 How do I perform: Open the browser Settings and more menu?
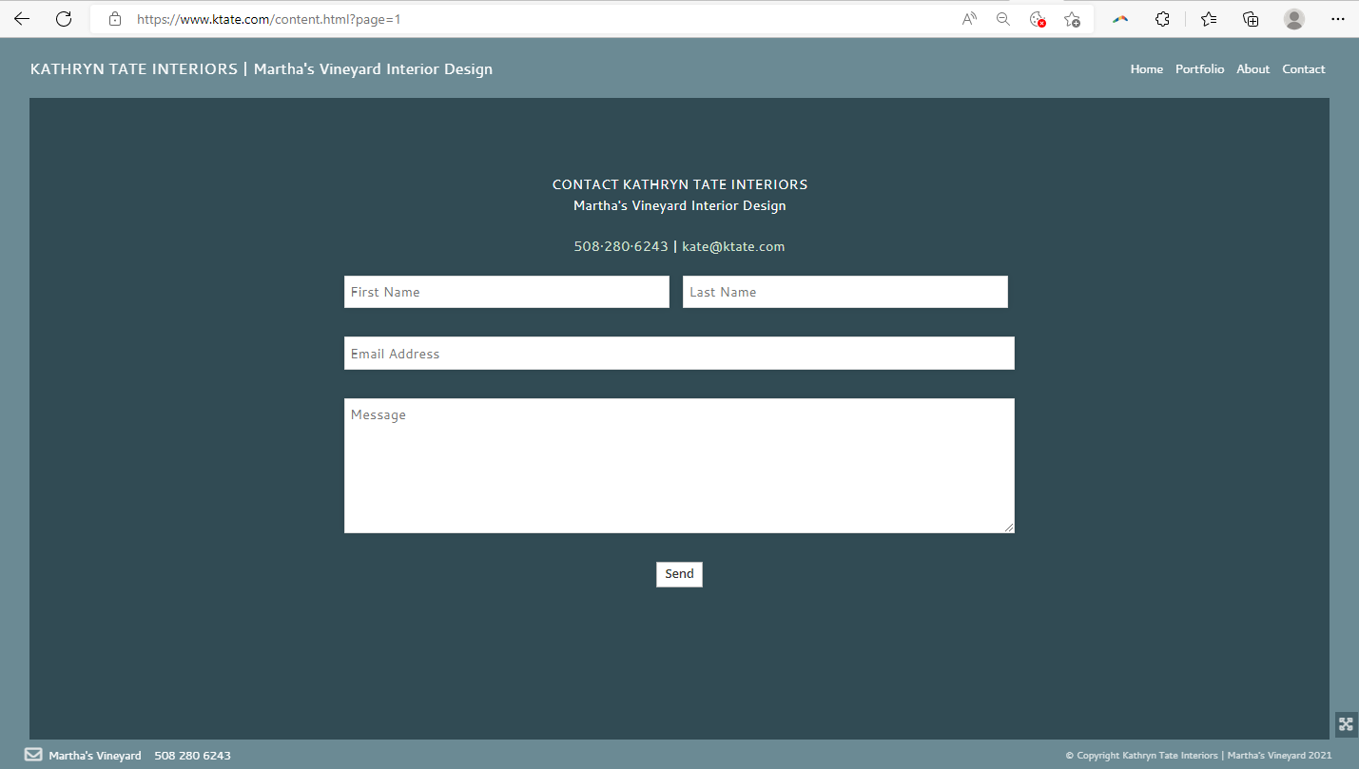click(1338, 19)
